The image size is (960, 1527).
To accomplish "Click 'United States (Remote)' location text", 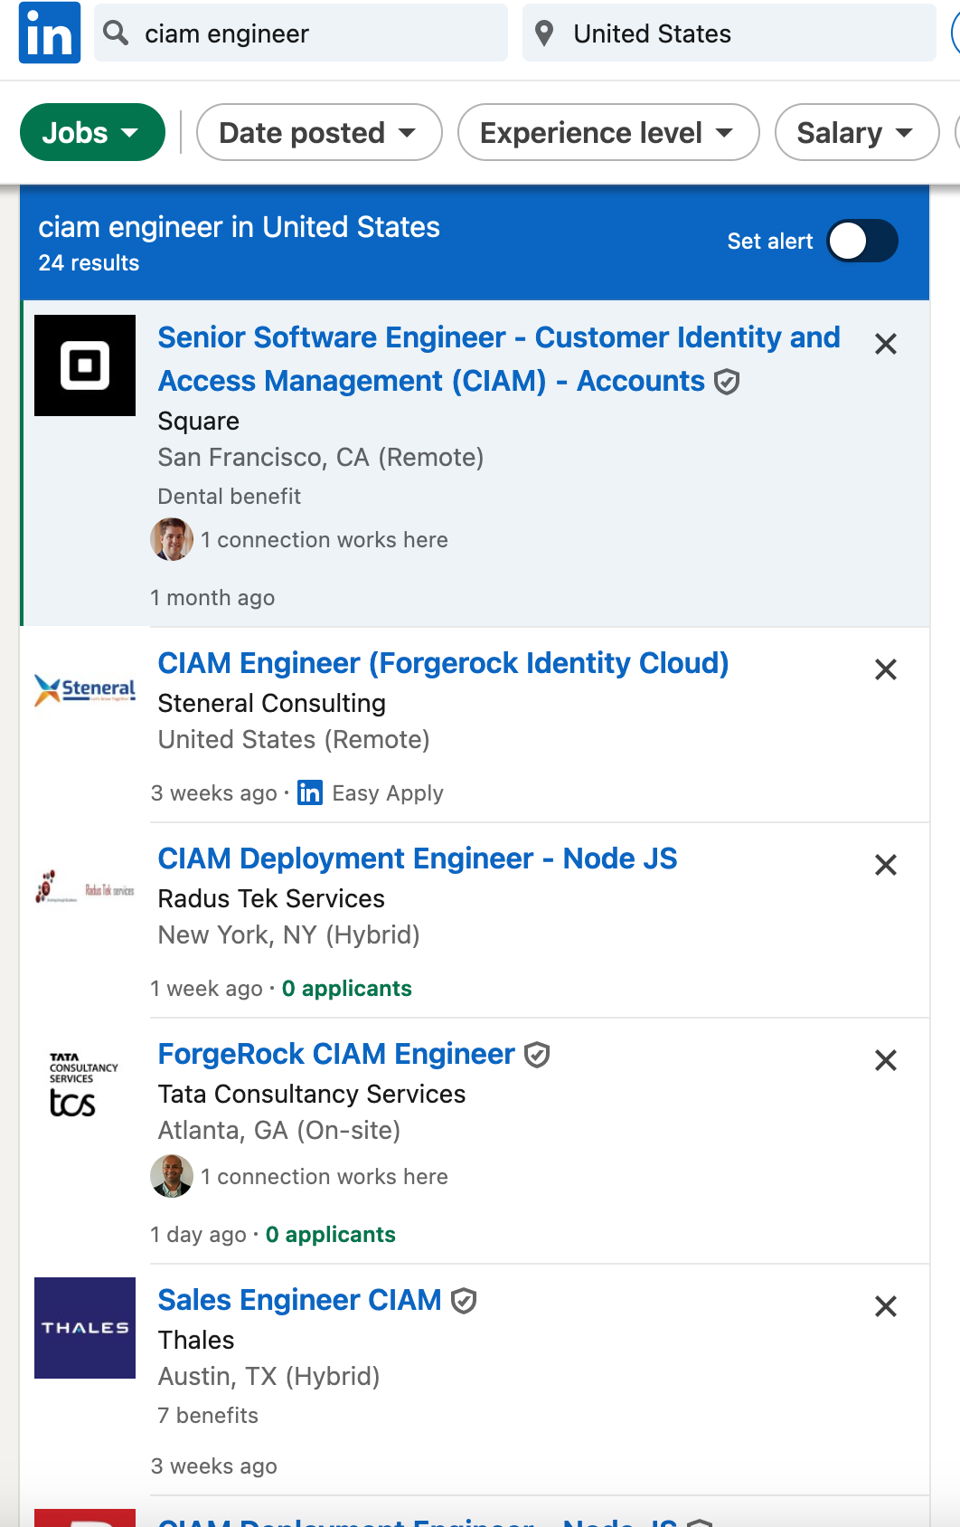I will [x=294, y=740].
